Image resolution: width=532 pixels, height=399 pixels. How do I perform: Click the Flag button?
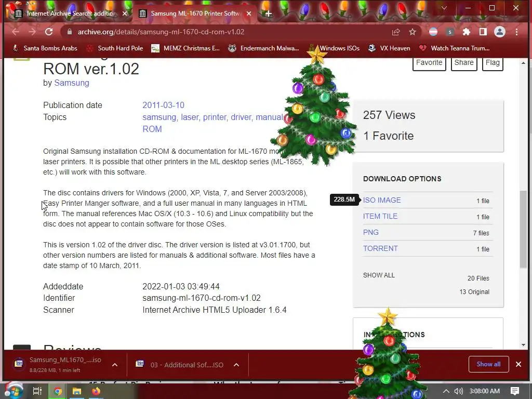click(493, 63)
